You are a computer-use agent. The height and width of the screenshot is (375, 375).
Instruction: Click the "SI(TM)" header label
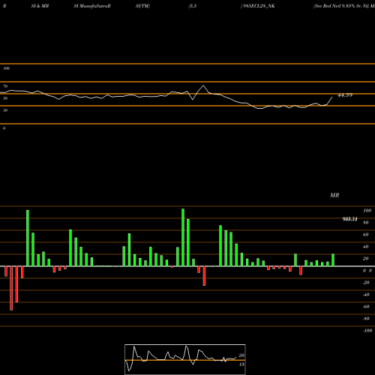pyautogui.click(x=142, y=6)
